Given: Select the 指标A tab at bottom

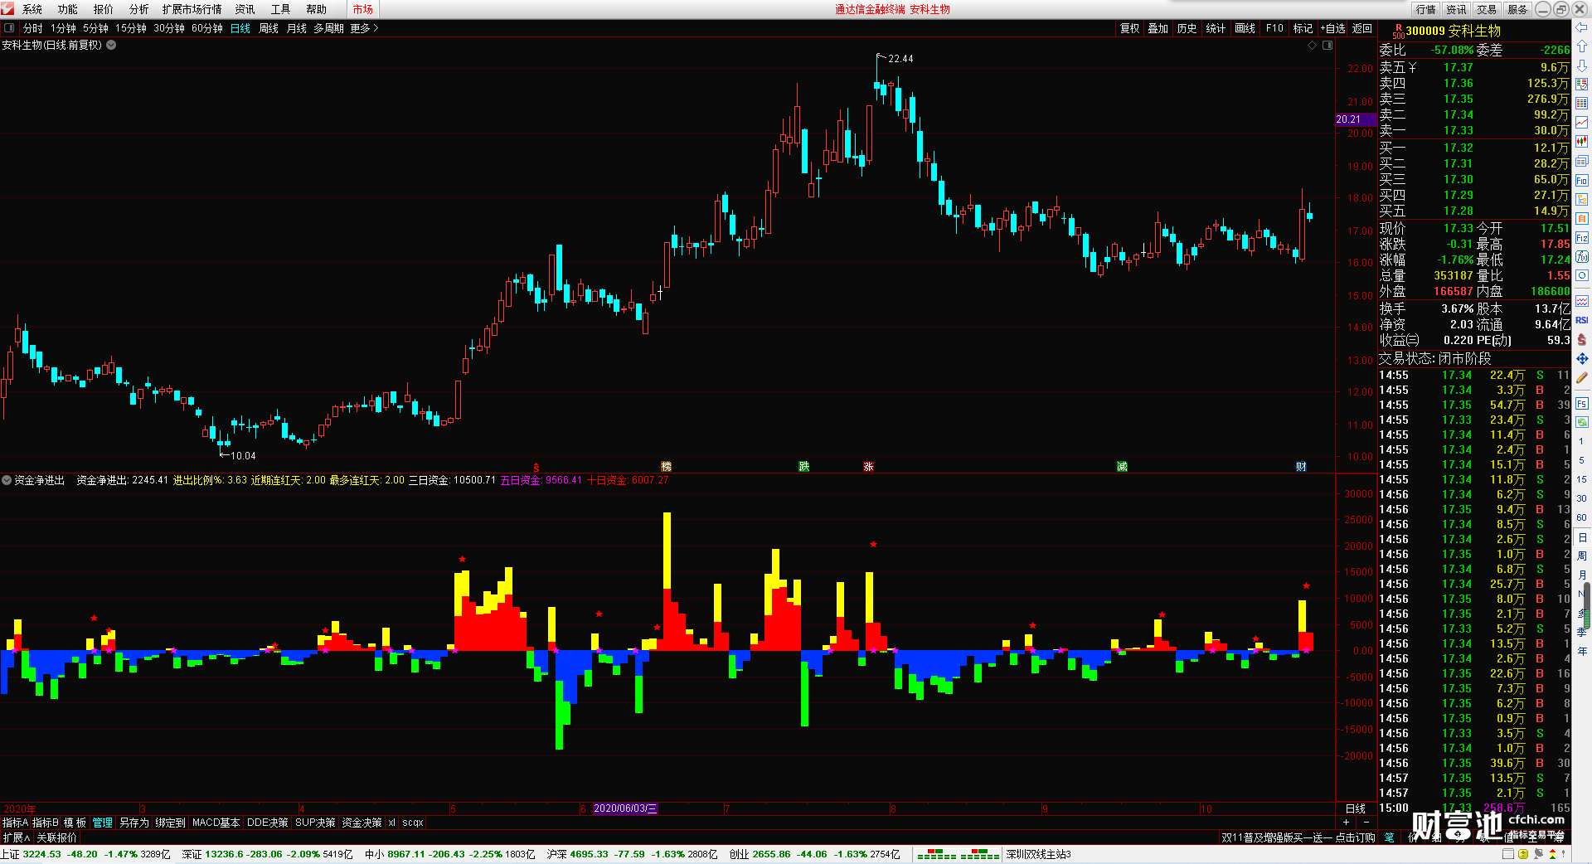Looking at the screenshot, I should 16,823.
